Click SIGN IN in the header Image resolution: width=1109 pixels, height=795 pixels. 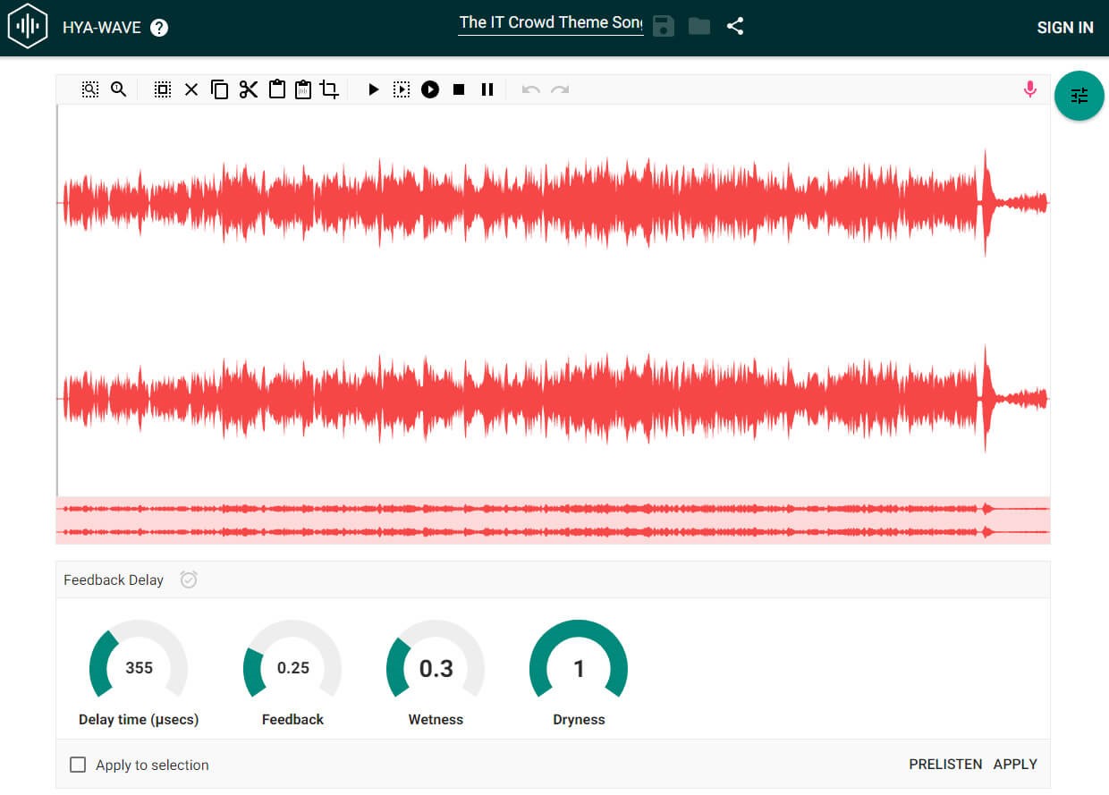click(x=1064, y=28)
